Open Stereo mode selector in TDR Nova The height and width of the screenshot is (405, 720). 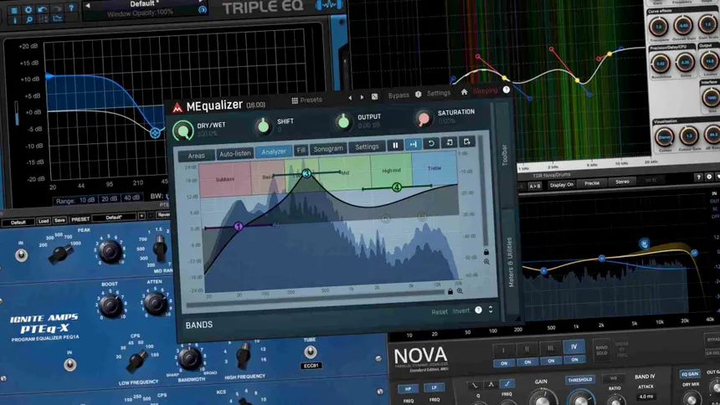[622, 182]
